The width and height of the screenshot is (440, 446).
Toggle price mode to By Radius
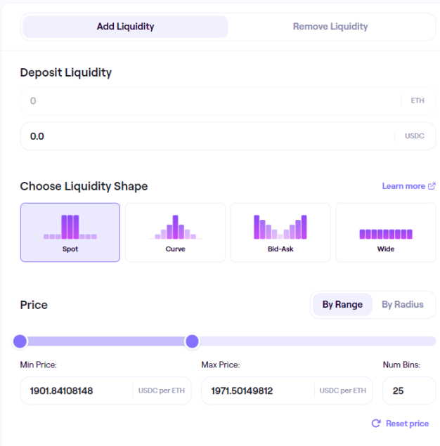tap(403, 305)
